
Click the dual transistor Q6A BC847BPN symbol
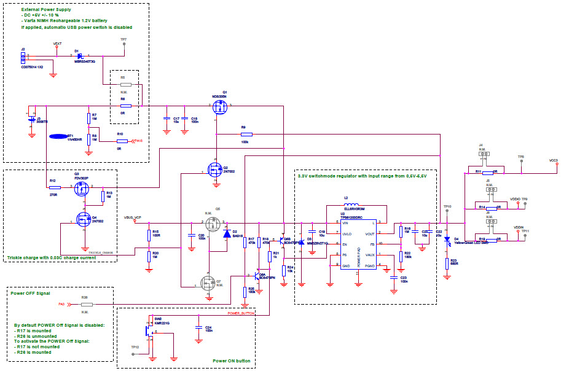256,275
